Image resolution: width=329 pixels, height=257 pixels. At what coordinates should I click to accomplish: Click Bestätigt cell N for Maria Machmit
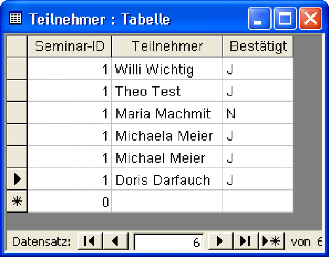pos(258,114)
